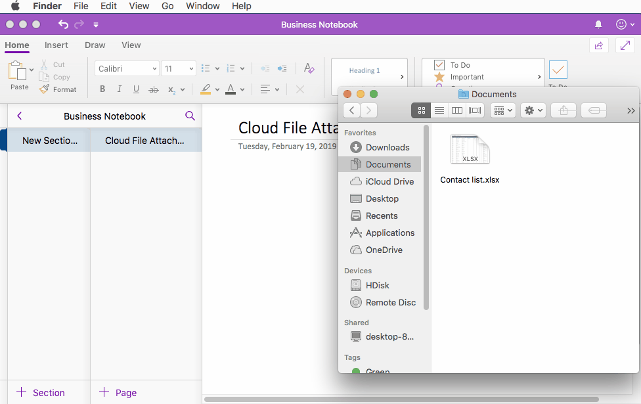The height and width of the screenshot is (404, 641).
Task: Decrease the indent level
Action: (265, 68)
